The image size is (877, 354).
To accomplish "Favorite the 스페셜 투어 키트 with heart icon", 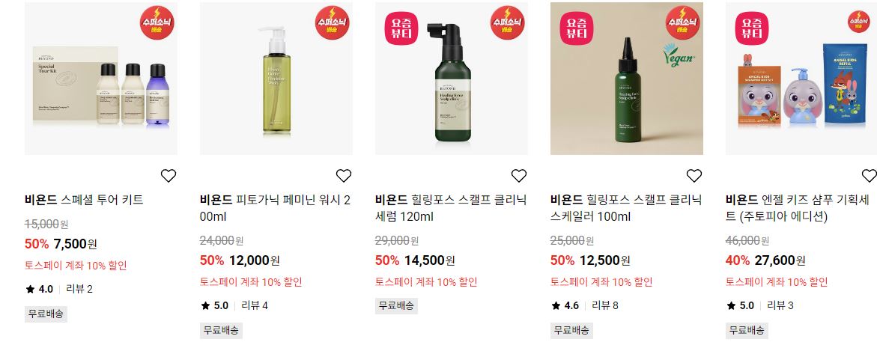I will pyautogui.click(x=169, y=176).
